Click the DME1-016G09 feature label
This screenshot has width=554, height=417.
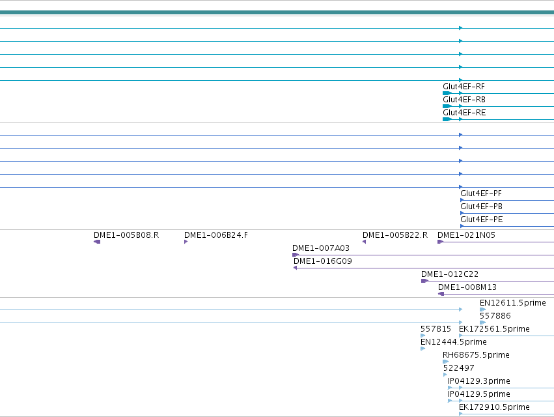point(323,261)
